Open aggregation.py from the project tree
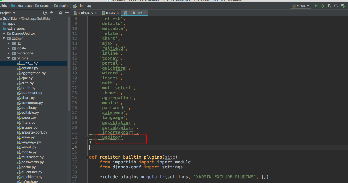 (33, 73)
